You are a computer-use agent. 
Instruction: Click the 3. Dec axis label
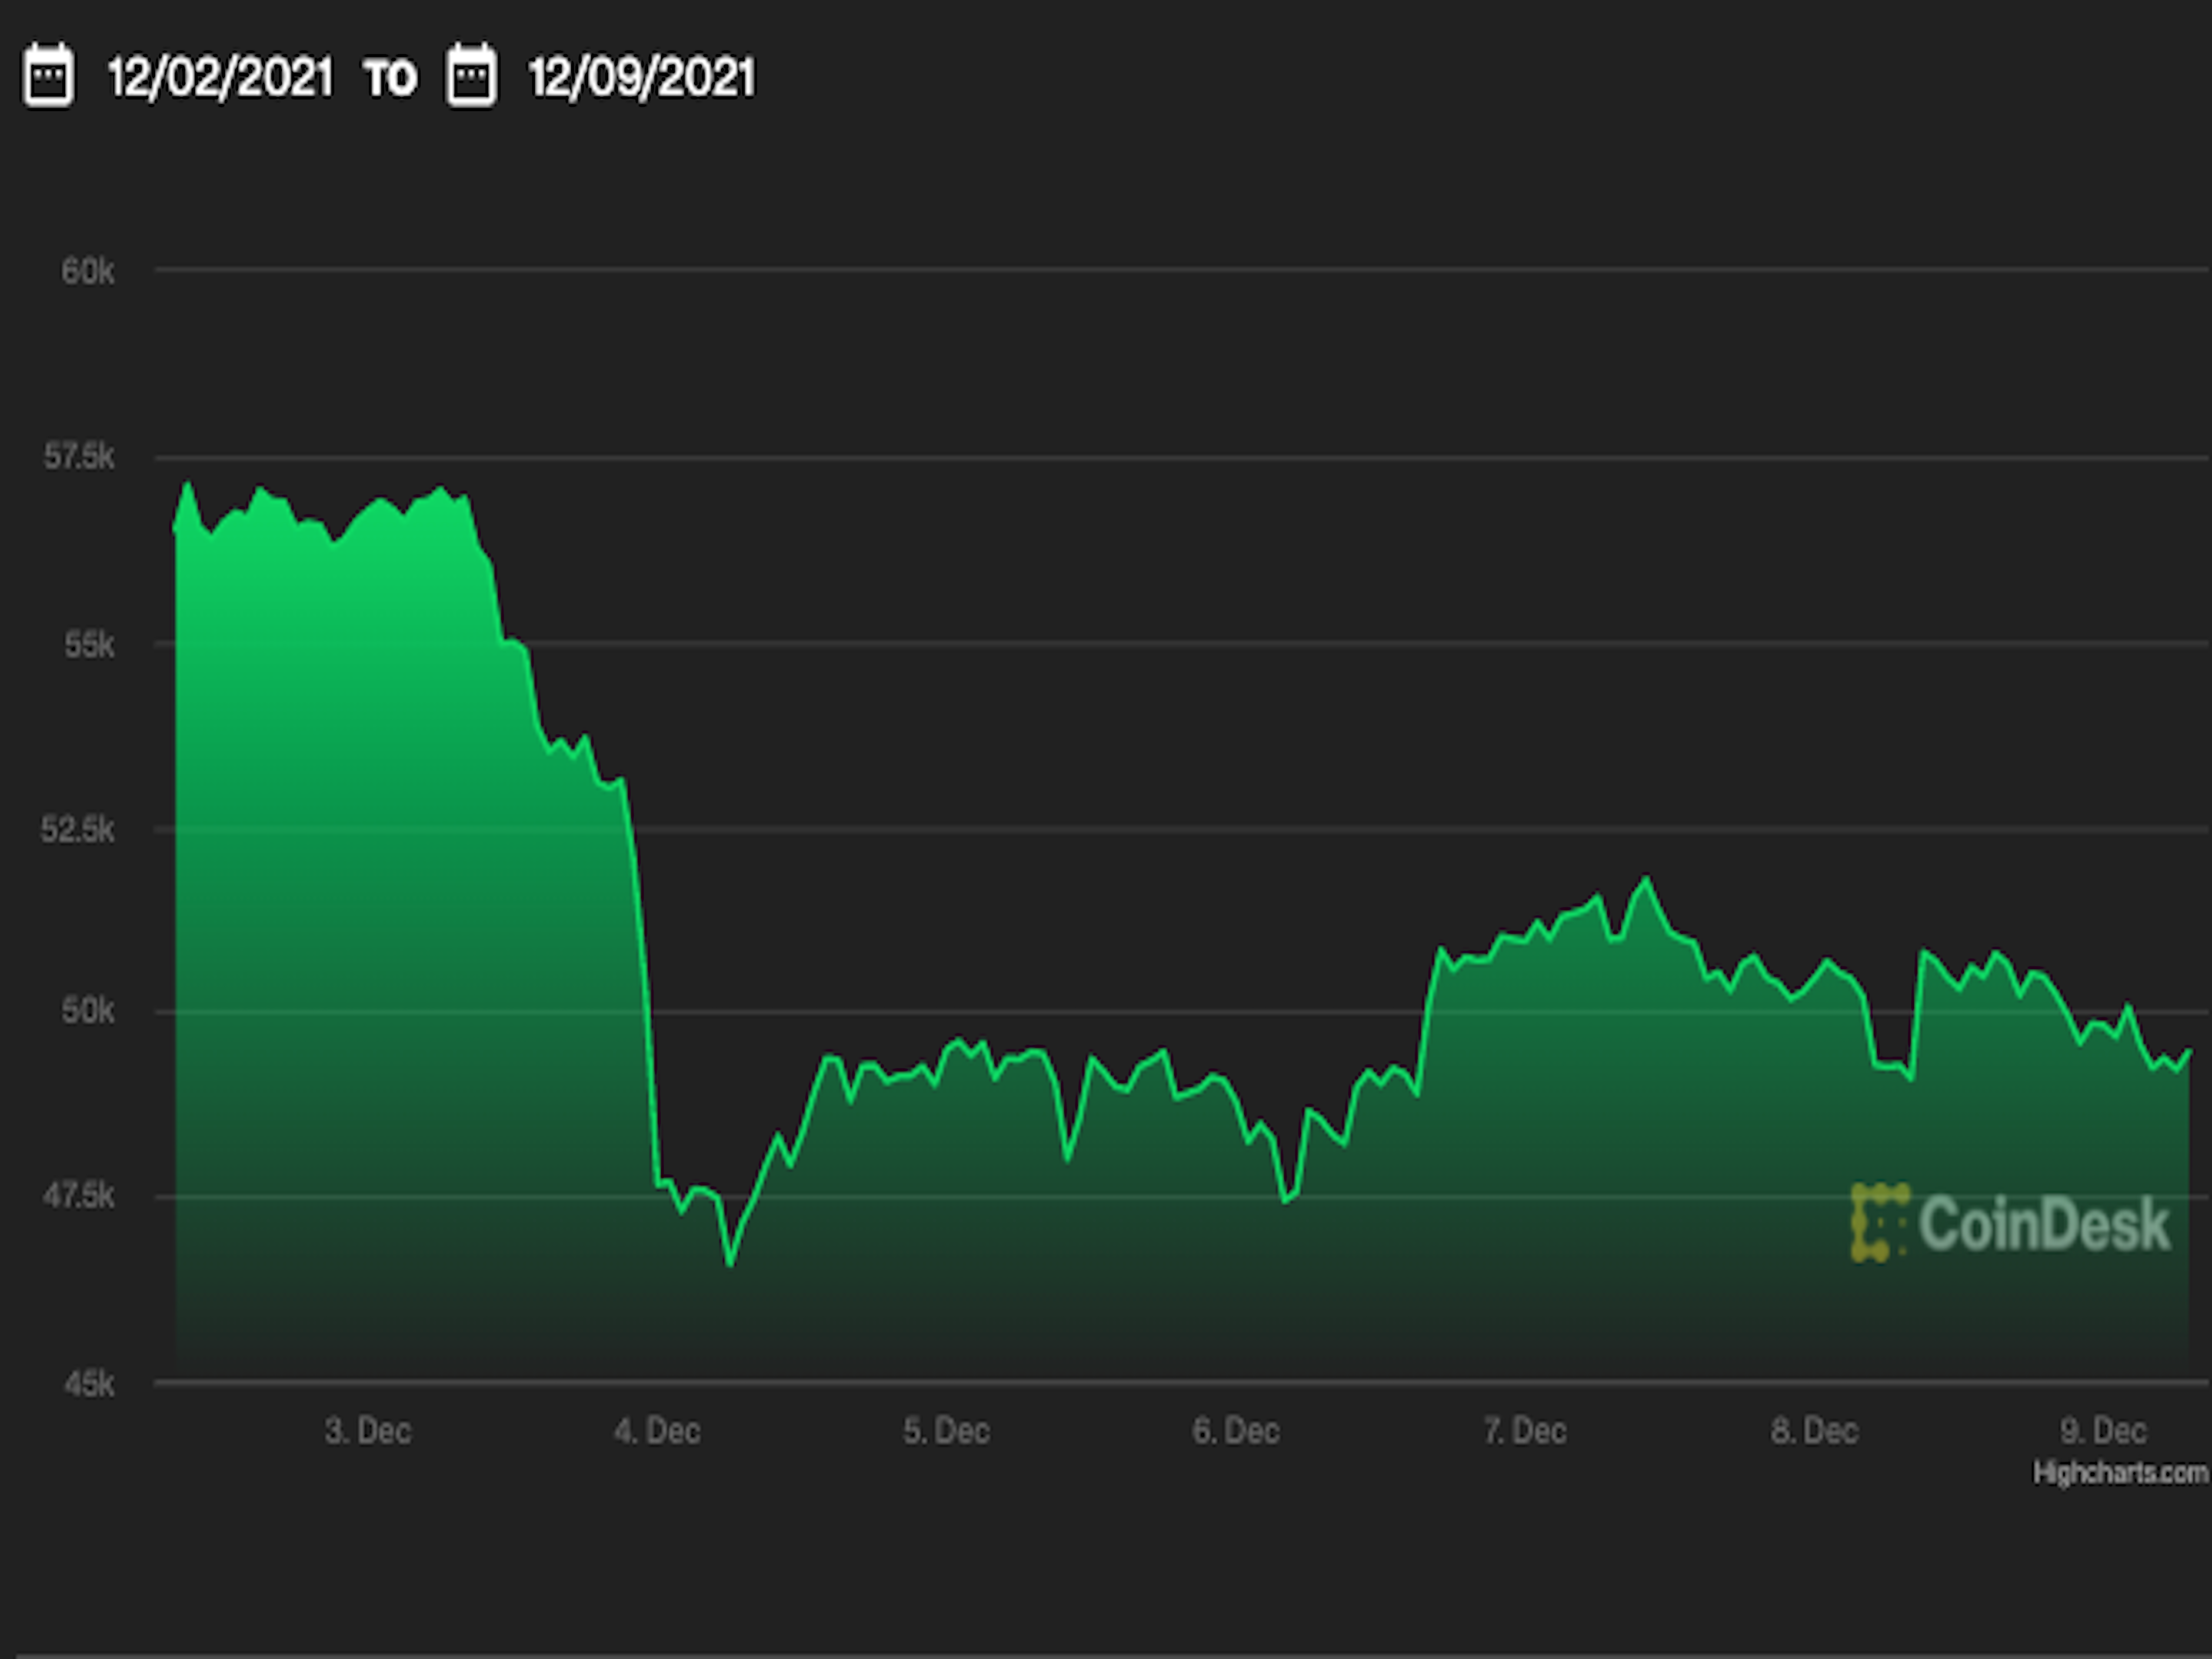[368, 1431]
